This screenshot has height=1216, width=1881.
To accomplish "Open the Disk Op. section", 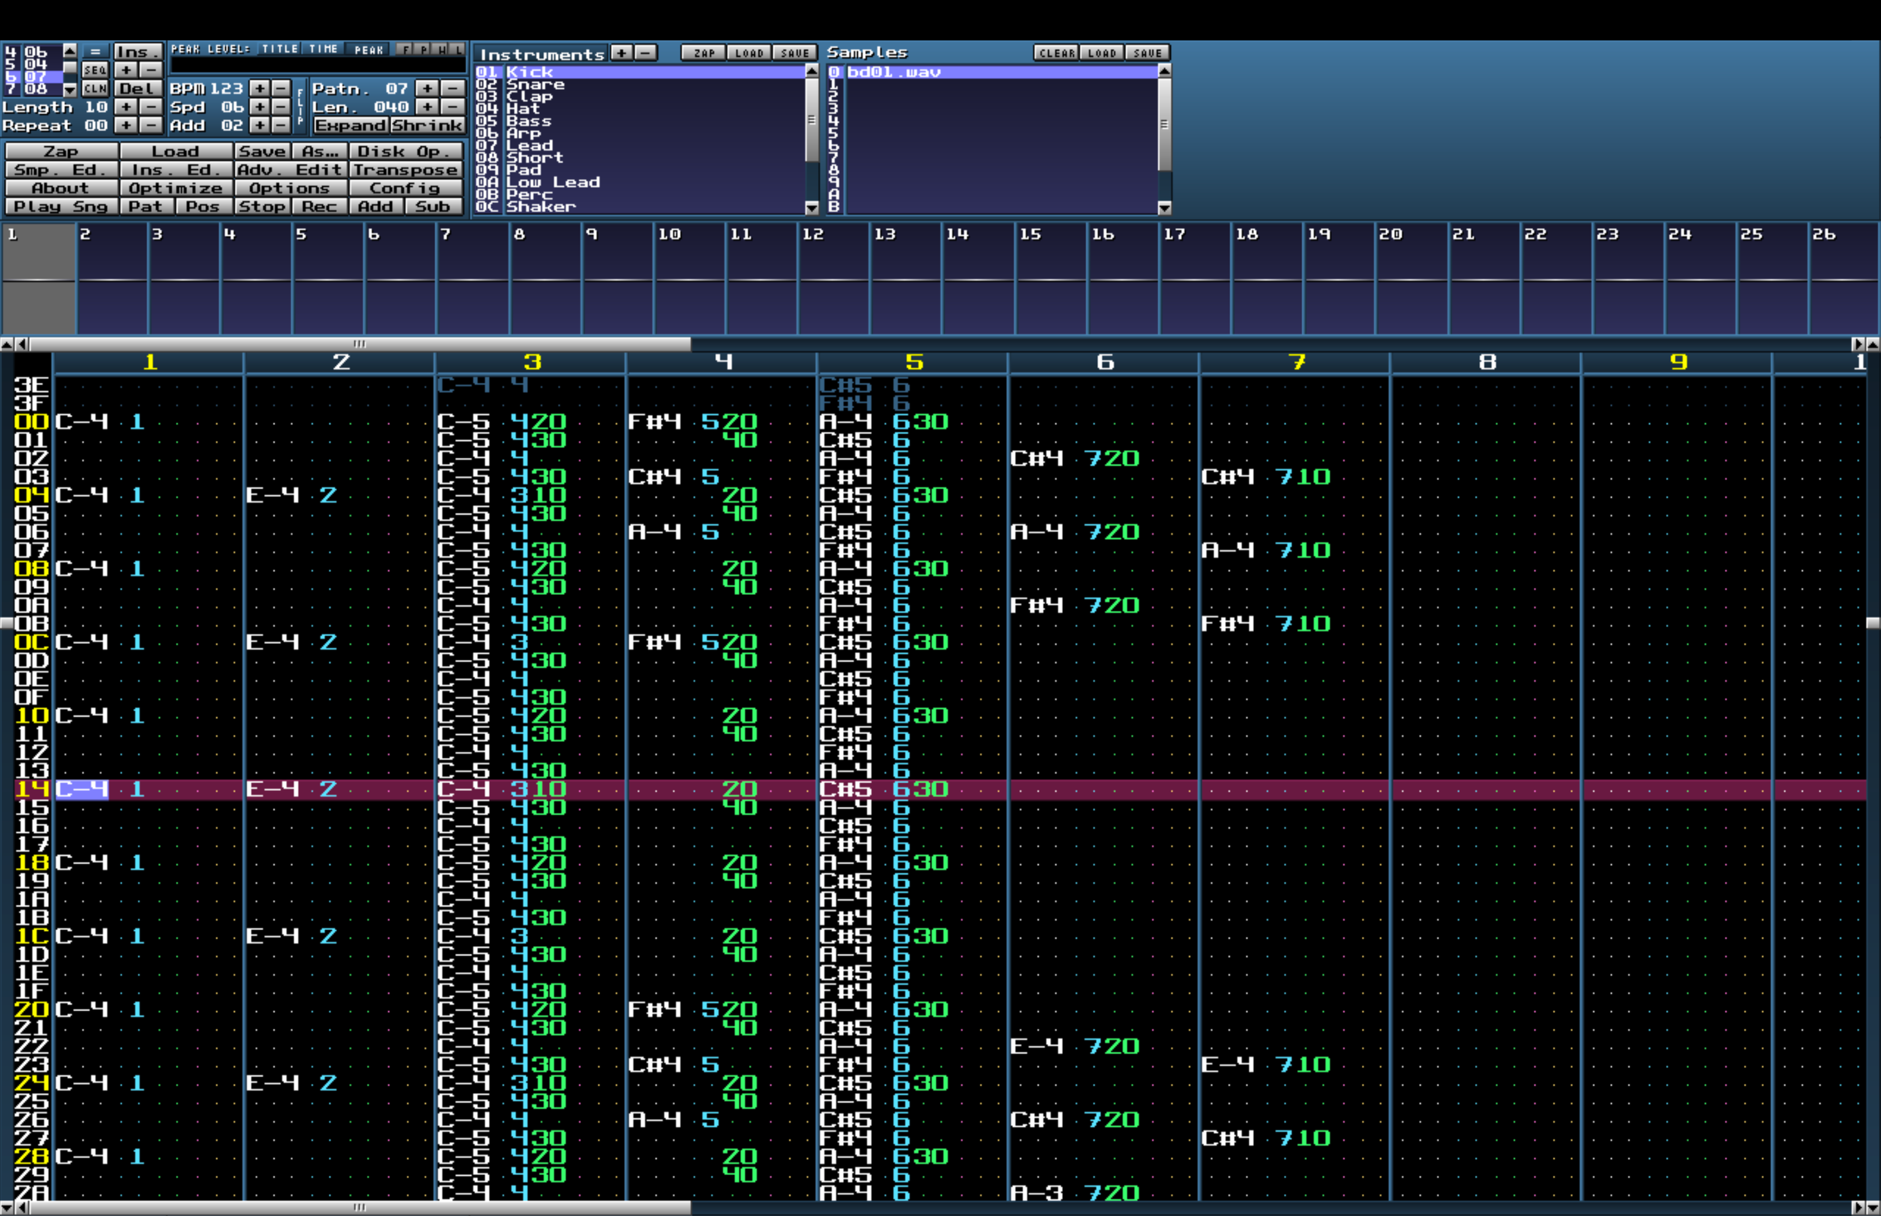I will coord(405,152).
